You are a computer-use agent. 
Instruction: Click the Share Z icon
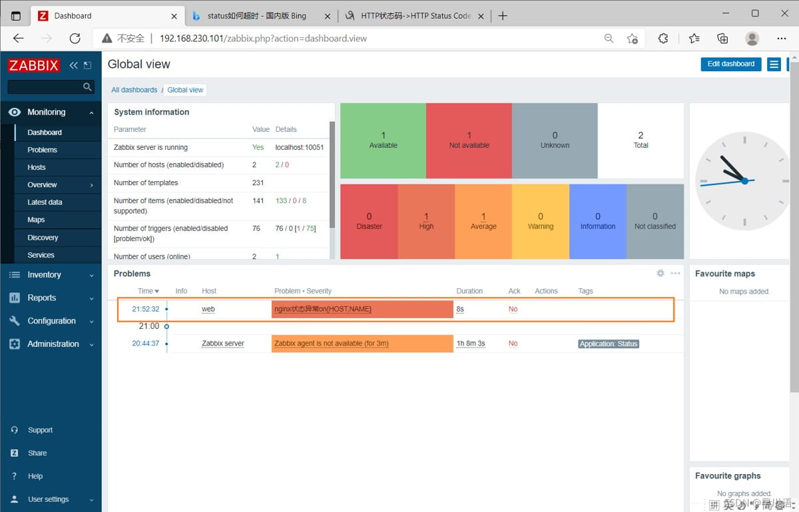(15, 453)
